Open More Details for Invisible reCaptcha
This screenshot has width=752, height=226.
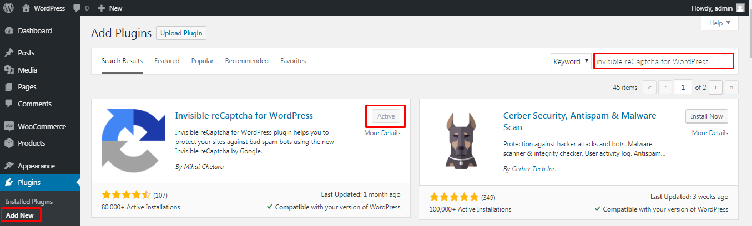point(382,133)
